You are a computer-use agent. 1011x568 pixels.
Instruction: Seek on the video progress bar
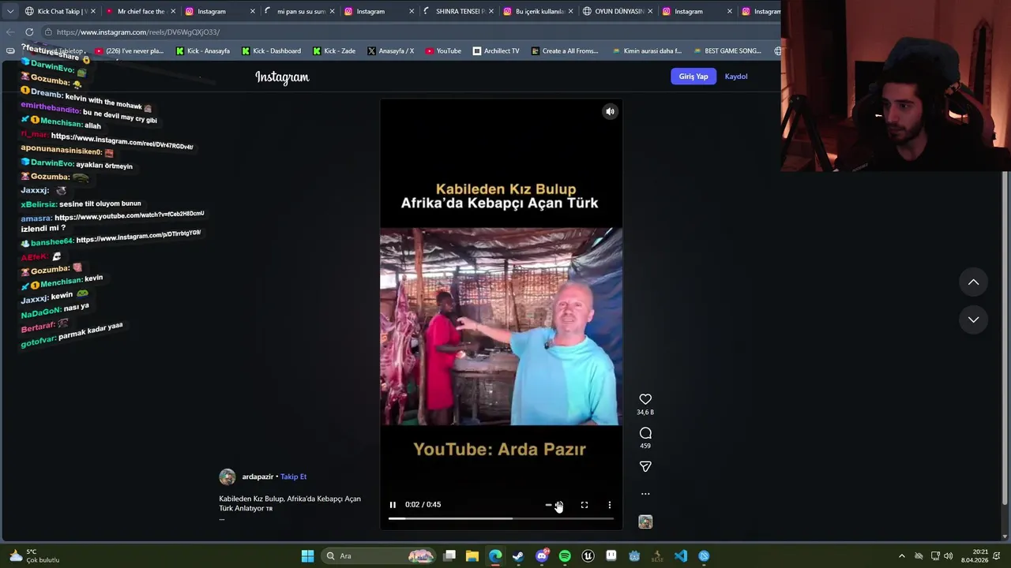[x=501, y=518]
